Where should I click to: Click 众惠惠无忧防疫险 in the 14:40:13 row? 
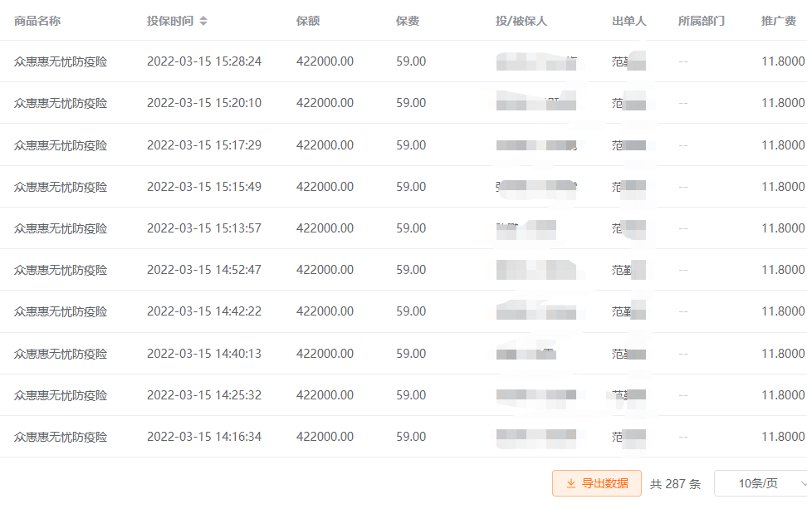tap(61, 354)
